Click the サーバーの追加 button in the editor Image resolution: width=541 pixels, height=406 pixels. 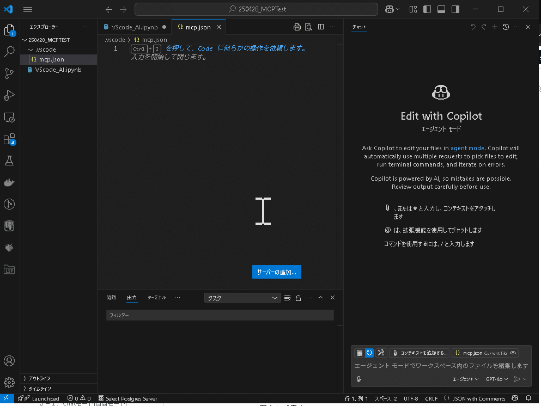point(276,272)
